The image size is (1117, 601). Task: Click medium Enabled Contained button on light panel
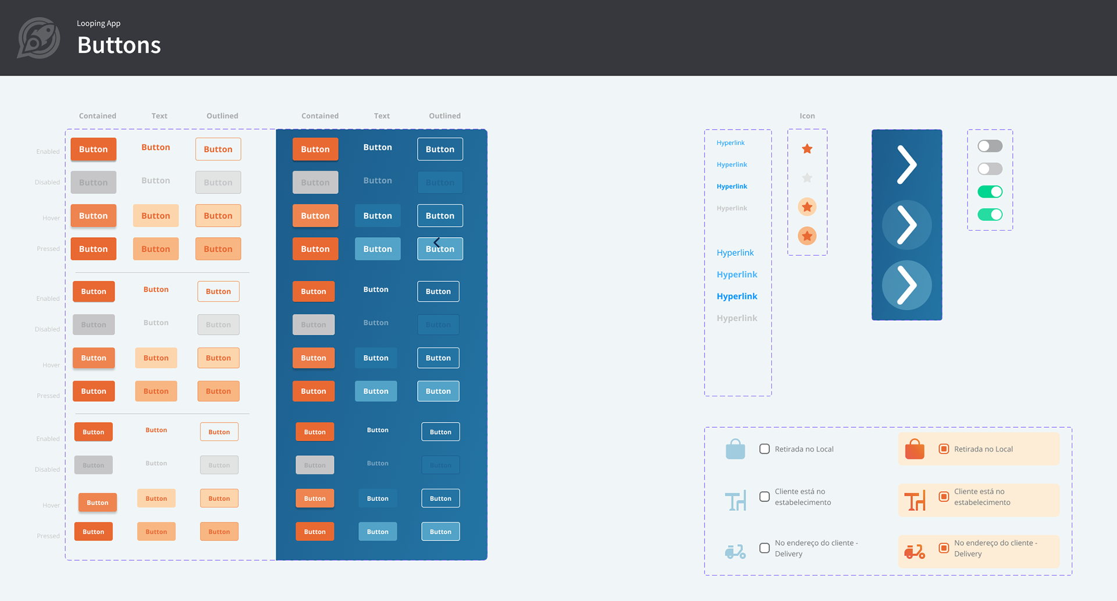(94, 291)
